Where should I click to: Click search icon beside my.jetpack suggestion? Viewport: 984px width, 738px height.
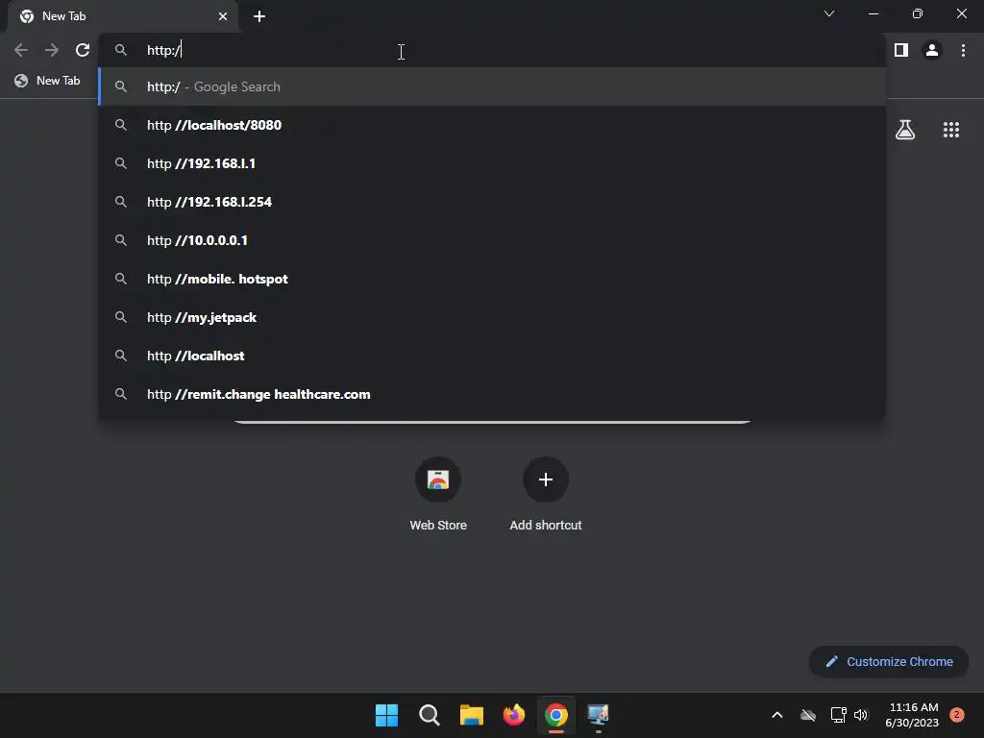(x=121, y=317)
